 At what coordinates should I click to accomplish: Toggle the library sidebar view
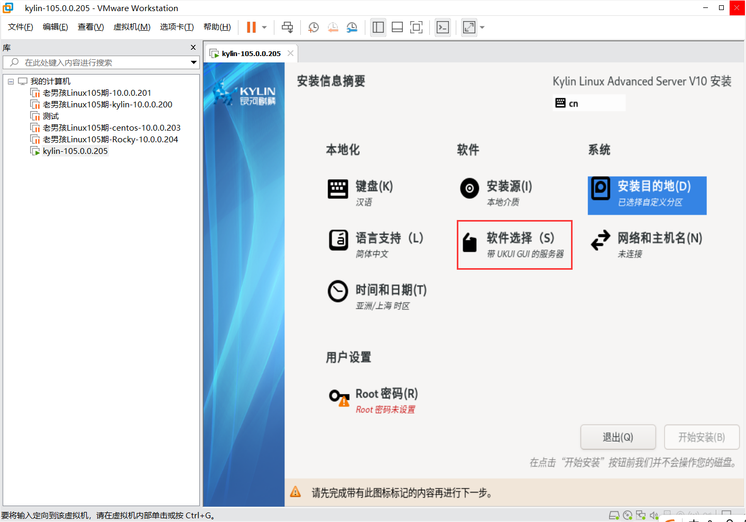[378, 28]
